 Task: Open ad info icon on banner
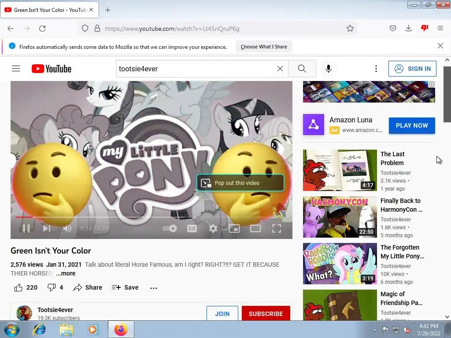pyautogui.click(x=432, y=84)
